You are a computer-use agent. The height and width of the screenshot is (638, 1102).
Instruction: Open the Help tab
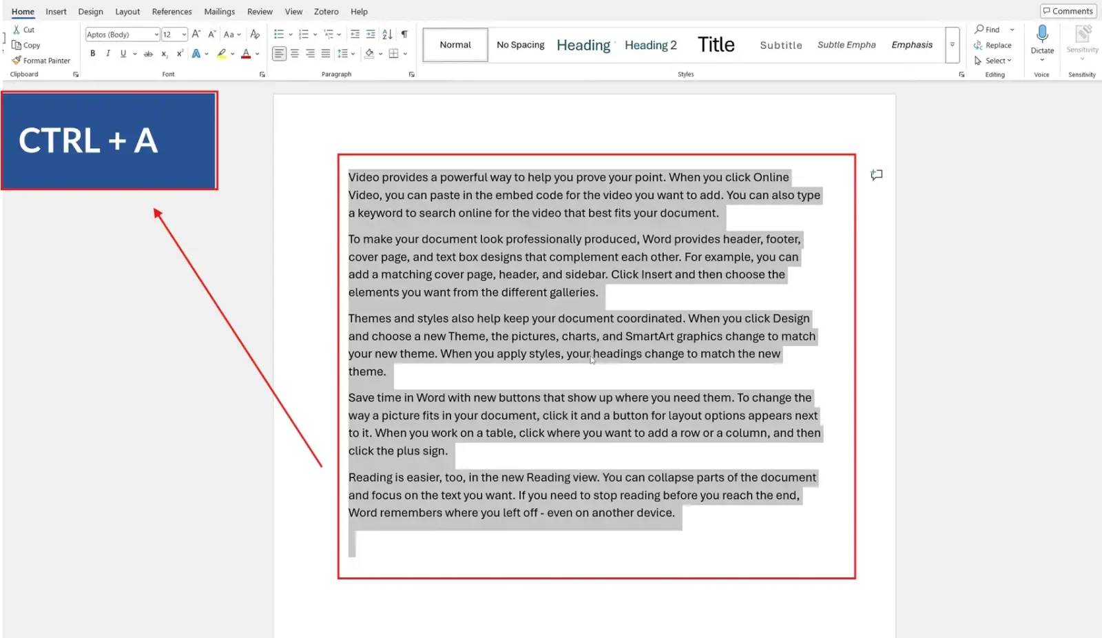click(359, 12)
